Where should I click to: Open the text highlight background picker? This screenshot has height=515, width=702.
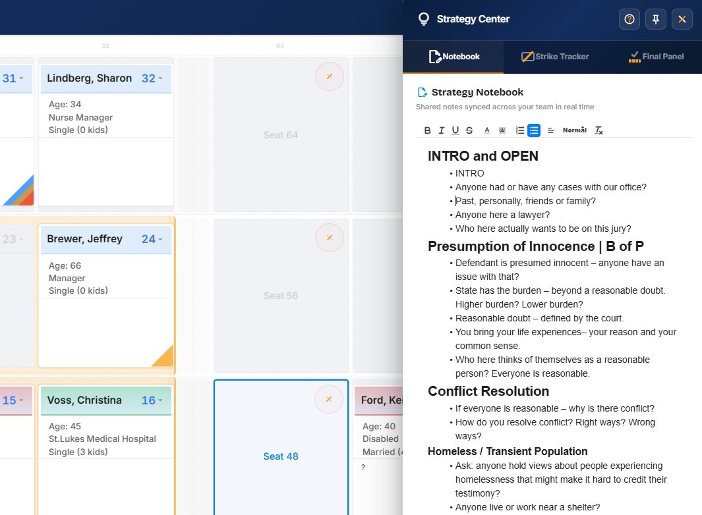(502, 130)
